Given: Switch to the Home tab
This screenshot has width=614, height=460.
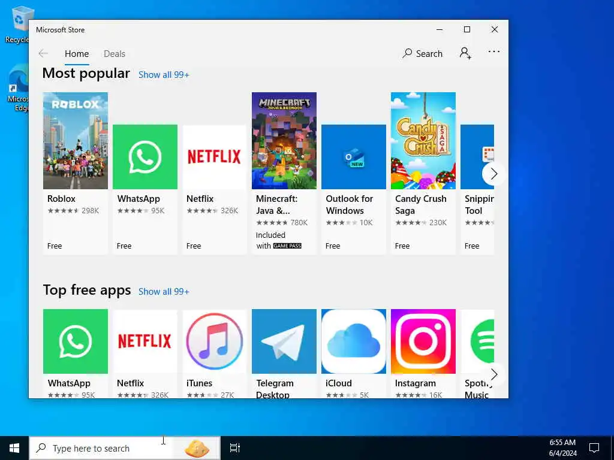Looking at the screenshot, I should [x=77, y=53].
